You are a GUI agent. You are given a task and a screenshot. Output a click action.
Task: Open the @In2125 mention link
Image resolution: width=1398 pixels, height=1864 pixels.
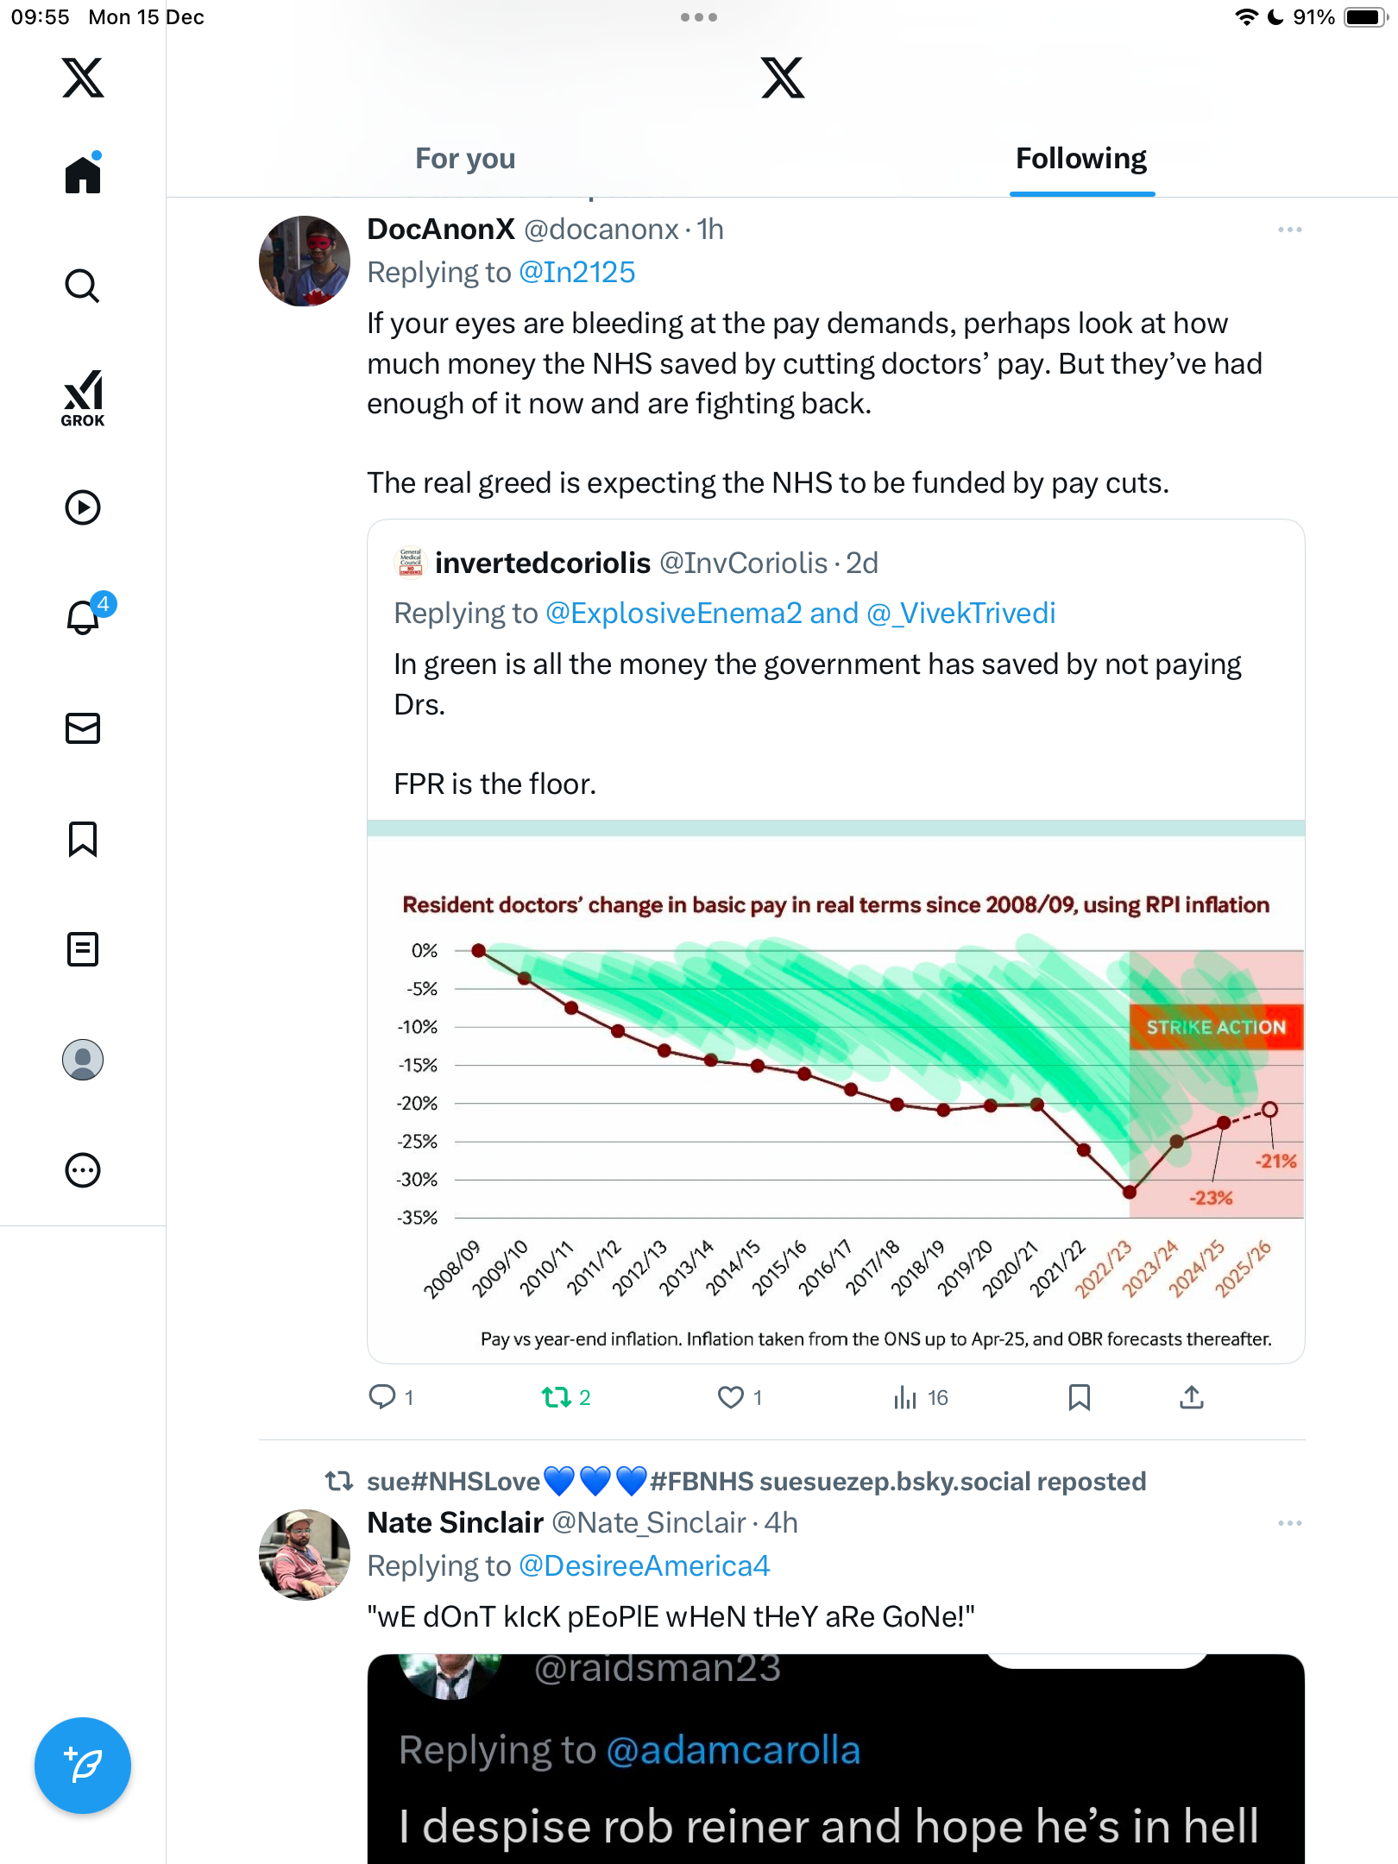576,273
